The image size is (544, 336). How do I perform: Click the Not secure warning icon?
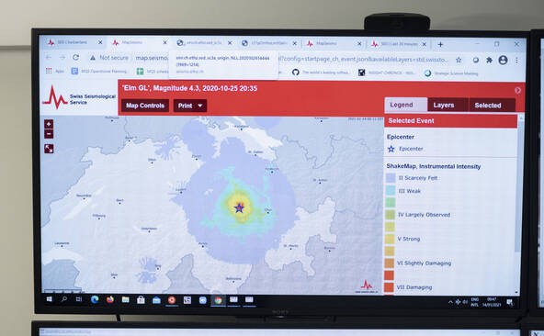93,58
